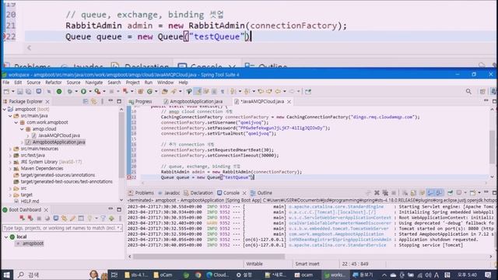Click the Save All toolbar icon
Screen dimensions: 498x280
(28, 92)
